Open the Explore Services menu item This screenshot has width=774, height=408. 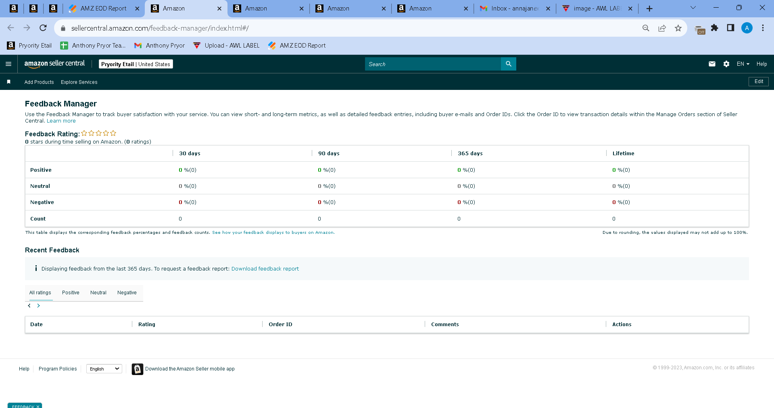click(x=79, y=82)
